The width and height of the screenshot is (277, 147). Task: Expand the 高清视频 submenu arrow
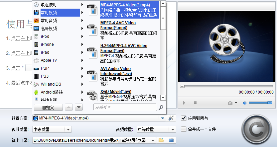click(x=82, y=29)
